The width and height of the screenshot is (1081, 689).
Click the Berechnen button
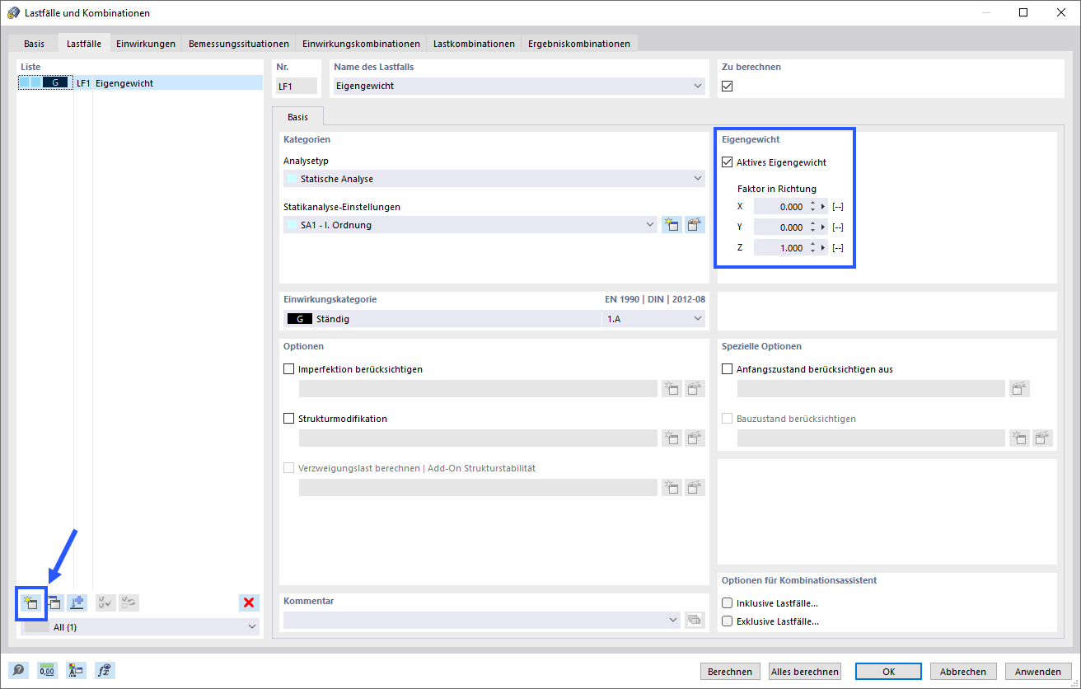[x=730, y=672]
